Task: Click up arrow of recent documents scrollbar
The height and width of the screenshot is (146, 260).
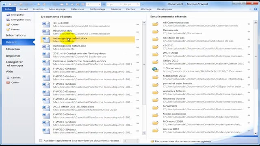Action: click(x=144, y=23)
